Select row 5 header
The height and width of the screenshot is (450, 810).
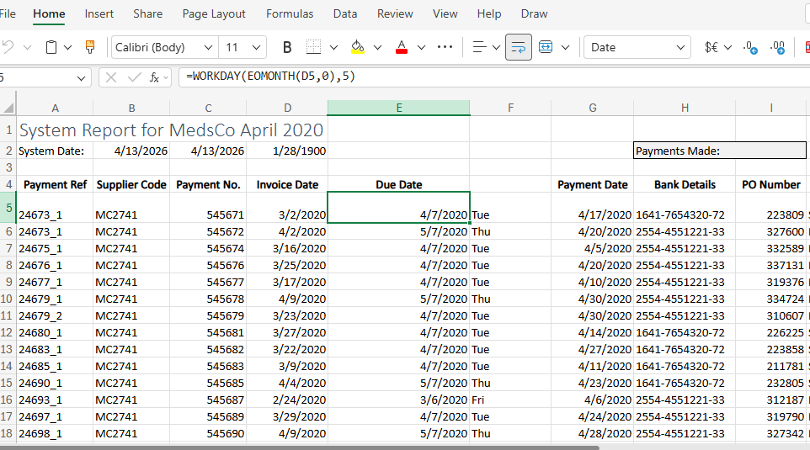point(8,208)
